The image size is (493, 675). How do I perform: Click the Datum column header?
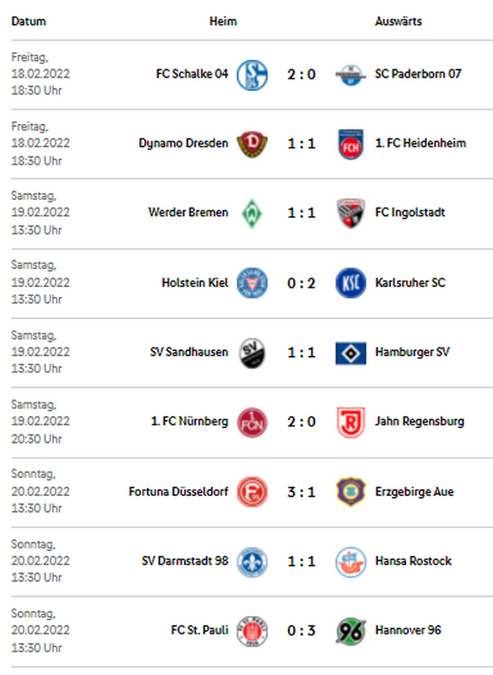pos(29,21)
